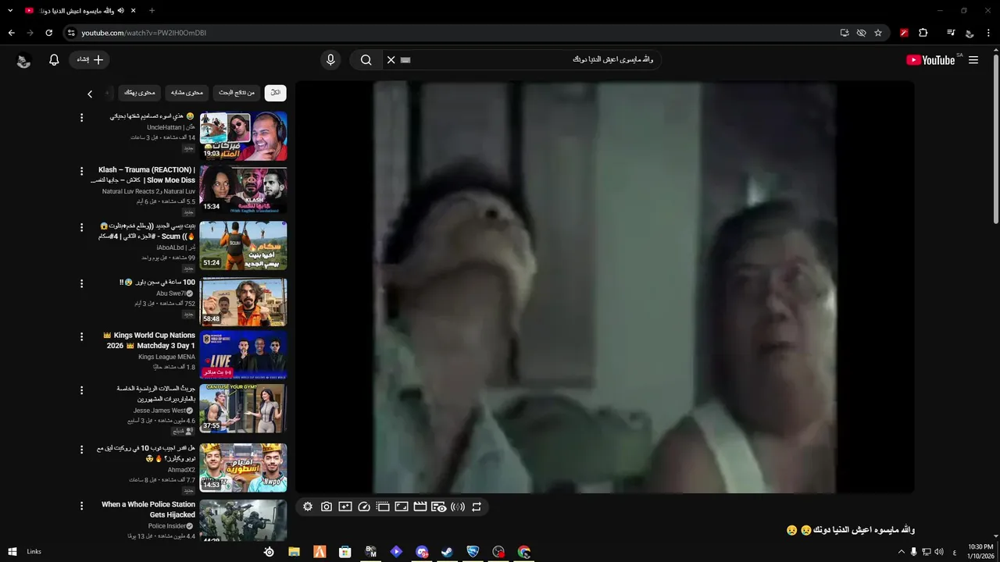Open the UncleHattan video thumbnail
The image size is (1000, 562).
click(243, 136)
